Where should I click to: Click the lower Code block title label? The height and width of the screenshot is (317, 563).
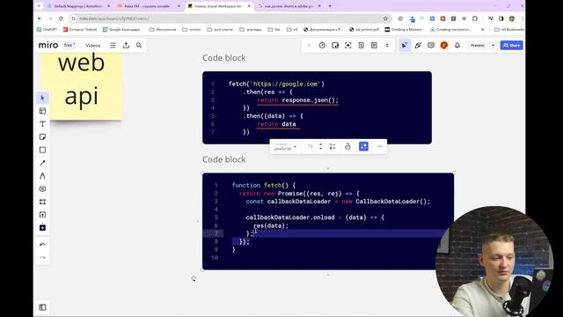click(224, 159)
